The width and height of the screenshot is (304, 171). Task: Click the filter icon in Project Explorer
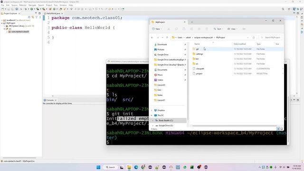[x=36, y=17]
